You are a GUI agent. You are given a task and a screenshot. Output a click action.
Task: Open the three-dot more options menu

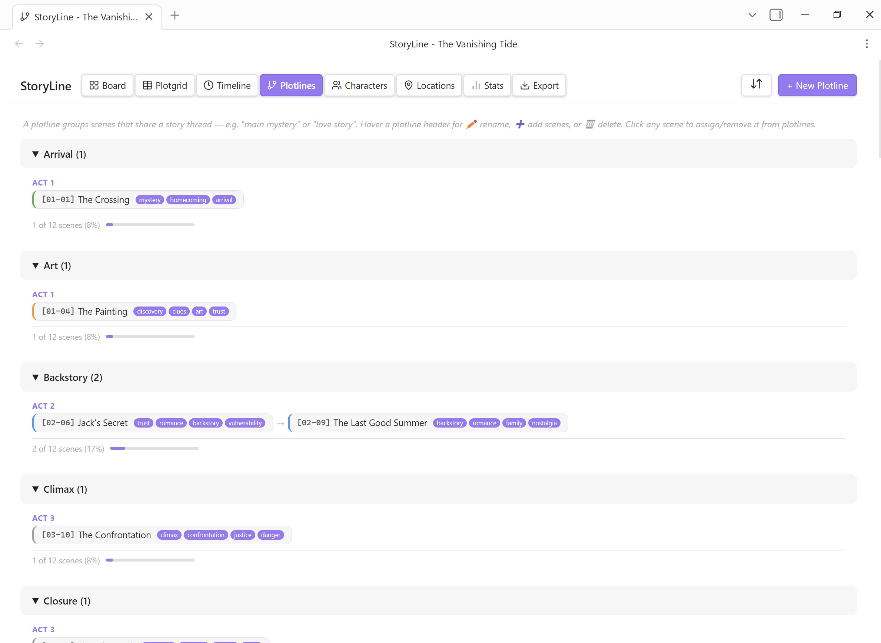tap(866, 44)
